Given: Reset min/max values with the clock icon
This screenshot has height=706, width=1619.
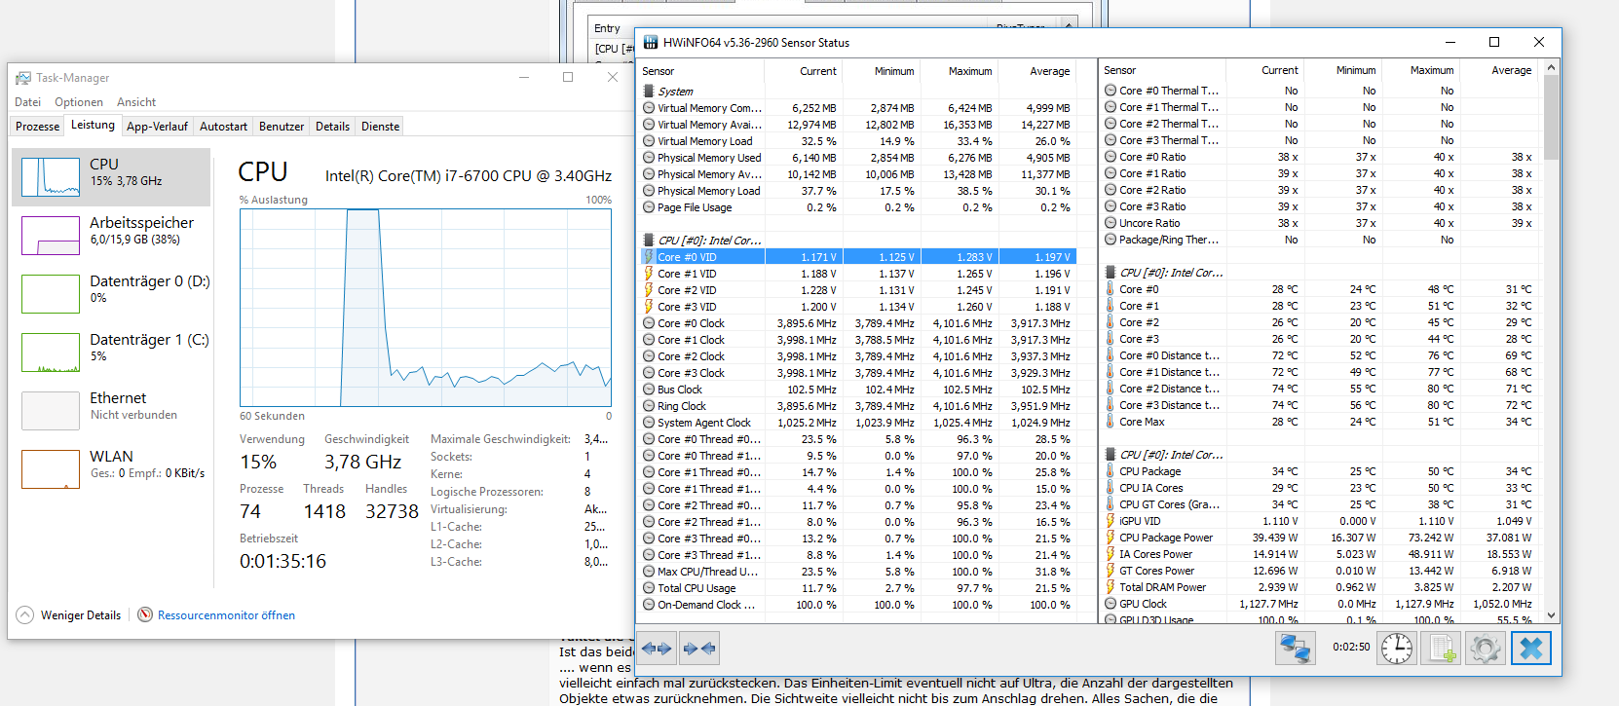Looking at the screenshot, I should click(x=1397, y=649).
